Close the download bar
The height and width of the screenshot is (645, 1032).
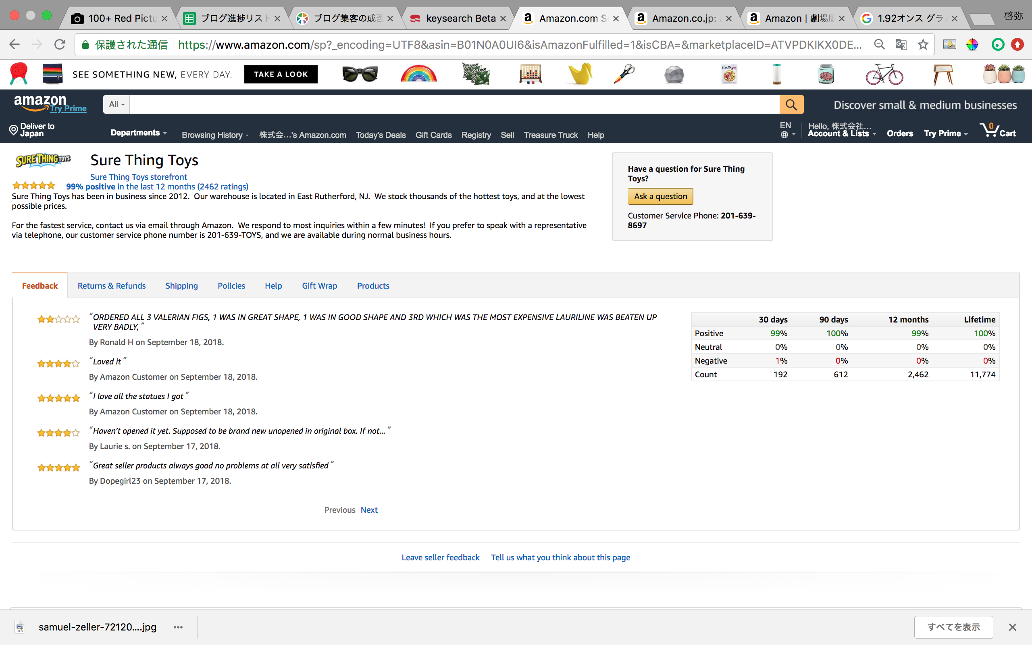click(x=1012, y=627)
